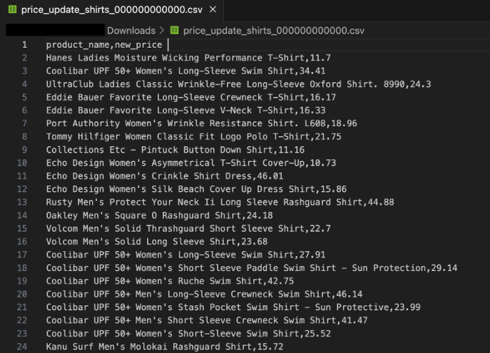Click the CSV file icon in the tab
Viewport: 490px width, 353px height.
(13, 9)
